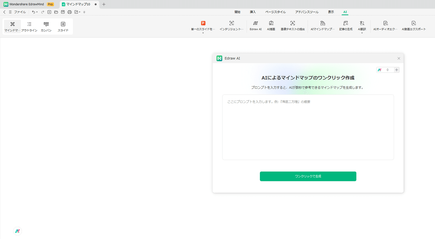
Task: Open the スライド slide view
Action: coord(63,27)
